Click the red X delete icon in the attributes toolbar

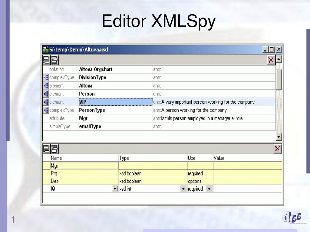pyautogui.click(x=277, y=149)
